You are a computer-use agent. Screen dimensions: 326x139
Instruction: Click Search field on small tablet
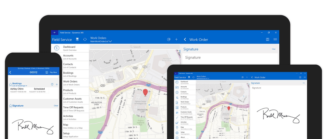223,82
